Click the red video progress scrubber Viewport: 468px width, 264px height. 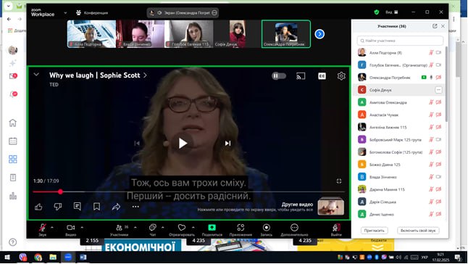click(x=60, y=191)
